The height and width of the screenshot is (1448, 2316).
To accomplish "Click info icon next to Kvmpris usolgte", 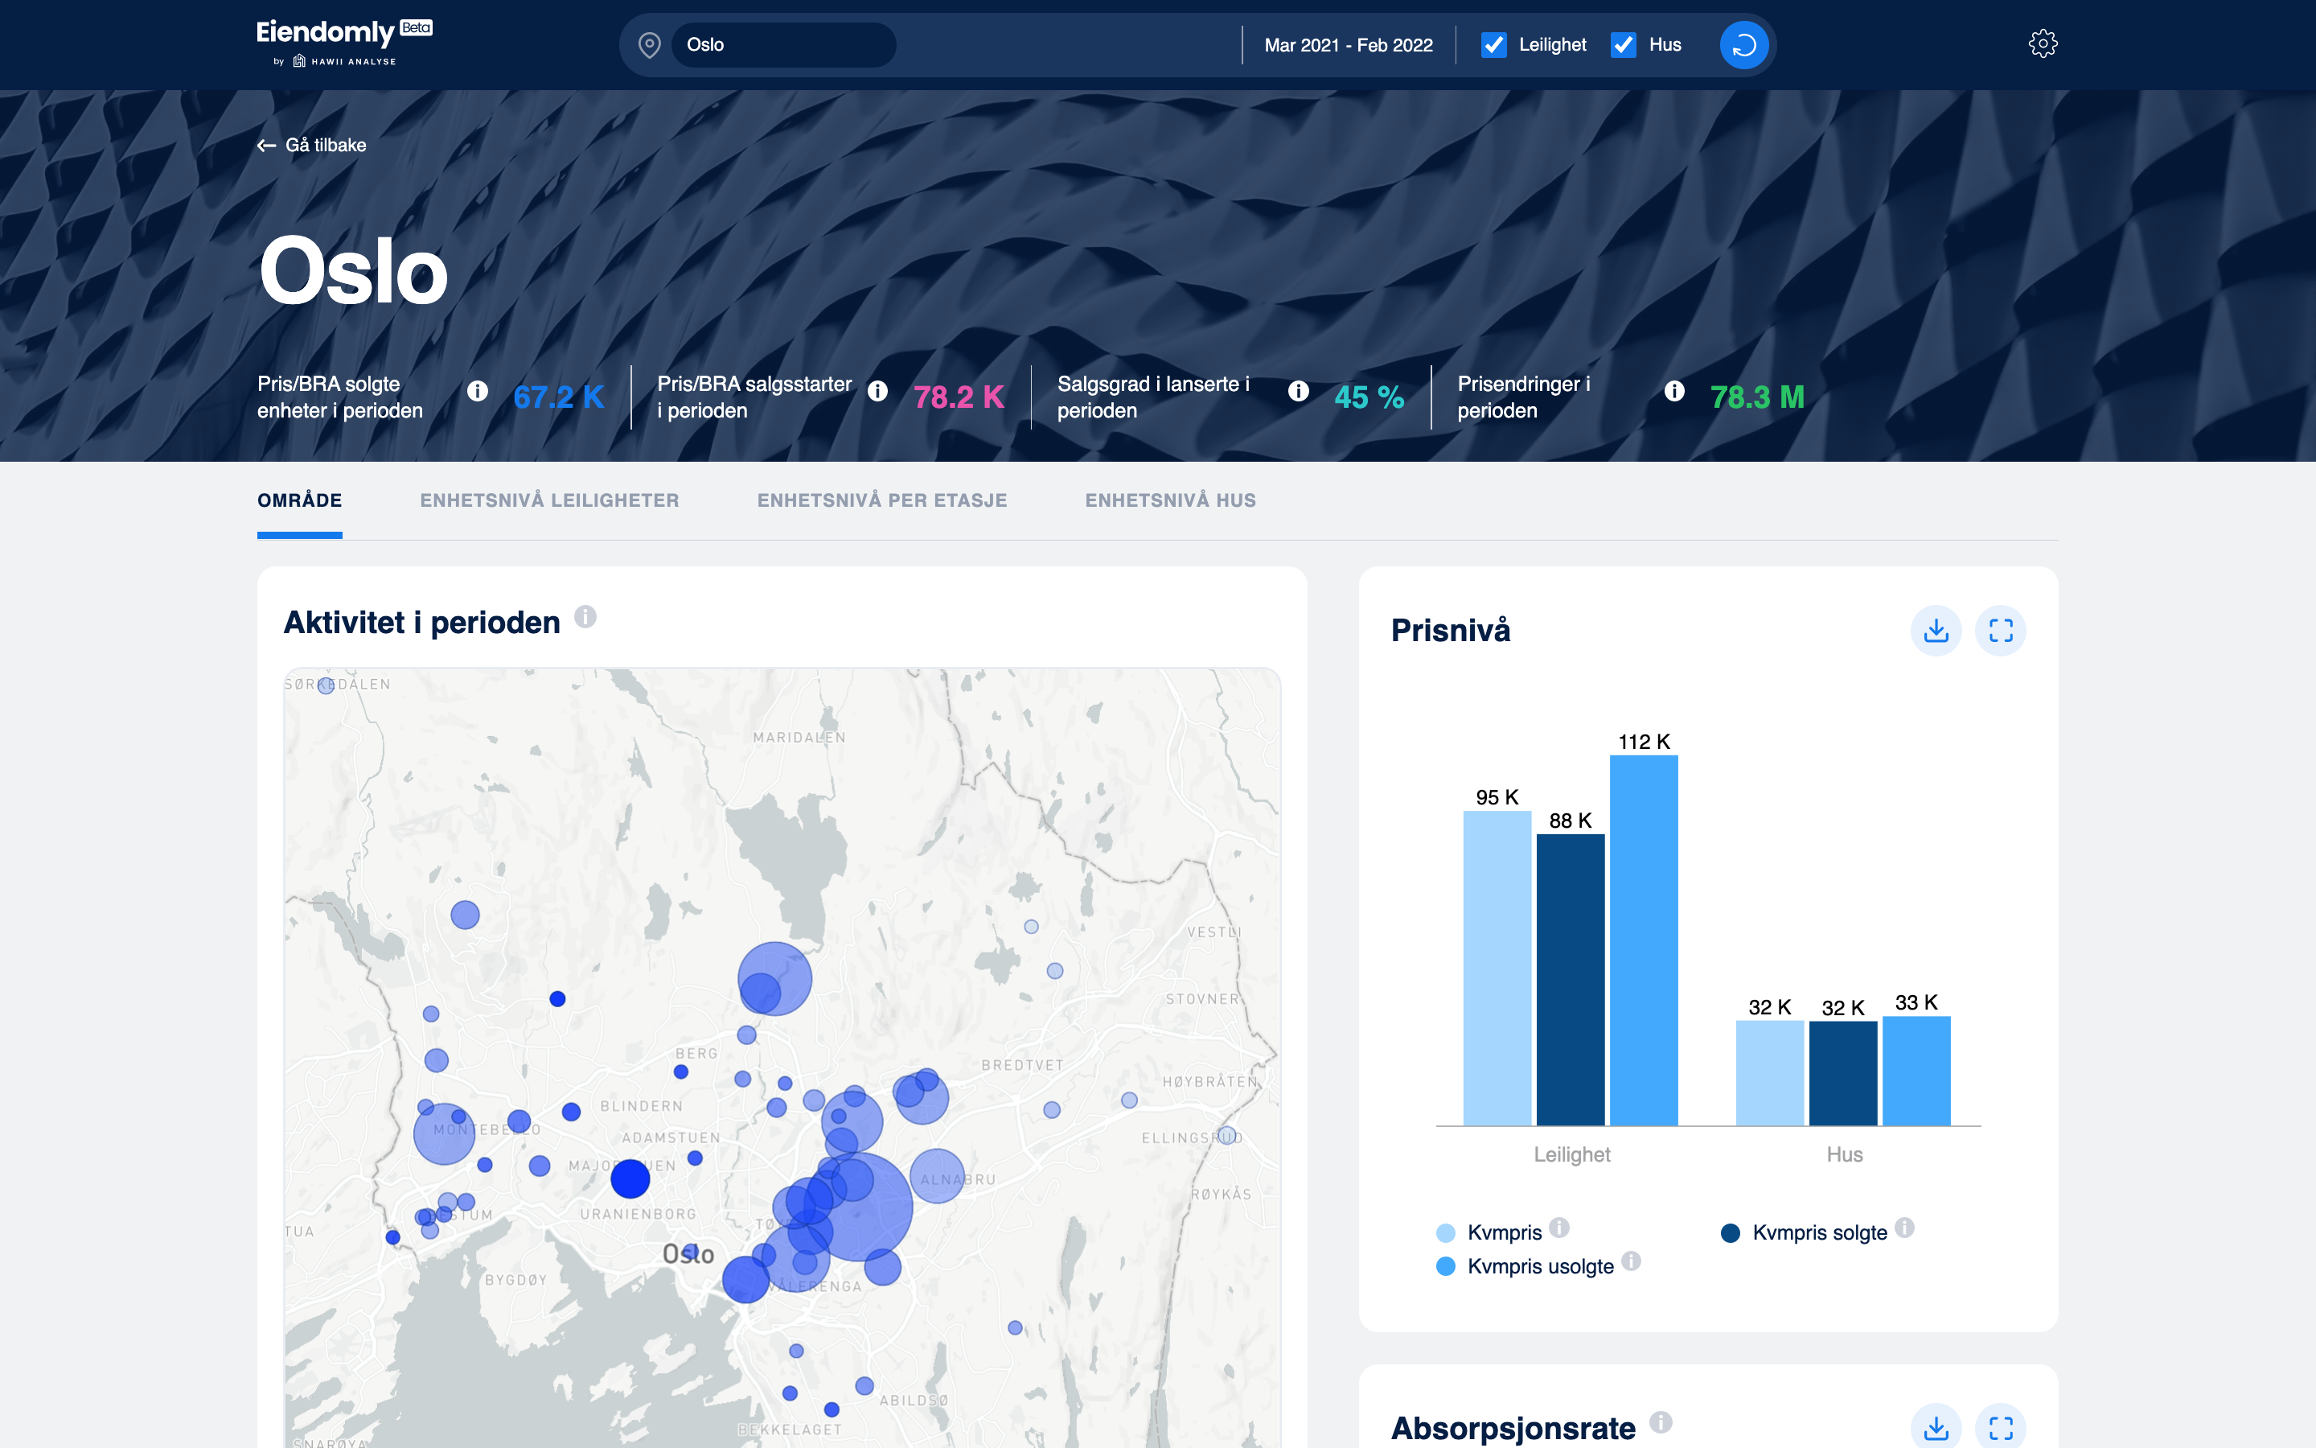I will [1631, 1261].
